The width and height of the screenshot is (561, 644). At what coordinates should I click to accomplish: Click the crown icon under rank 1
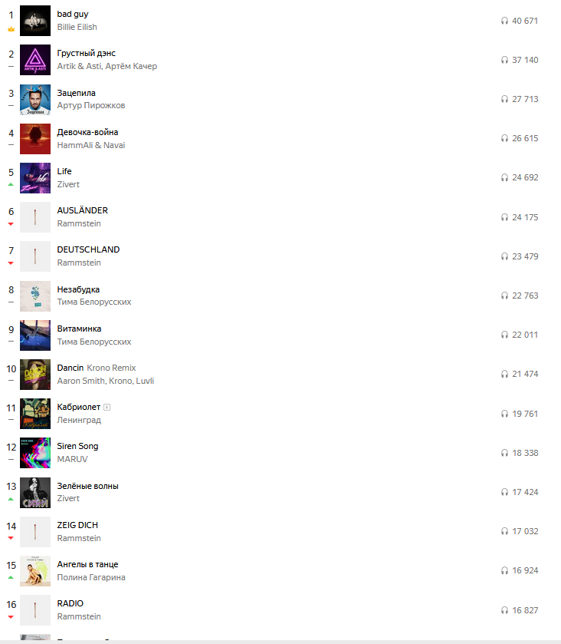(x=11, y=29)
